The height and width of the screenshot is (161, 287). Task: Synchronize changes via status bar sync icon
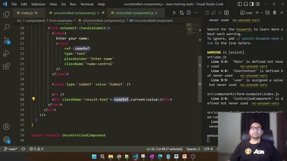click(x=23, y=149)
